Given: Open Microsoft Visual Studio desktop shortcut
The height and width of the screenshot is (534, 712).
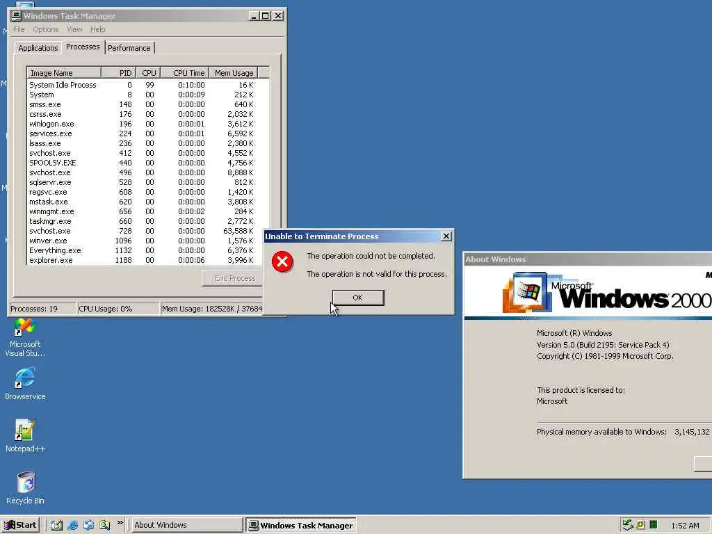Looking at the screenshot, I should 25,338.
